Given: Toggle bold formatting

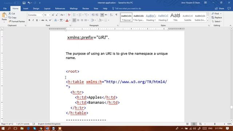Looking at the screenshot, I should pyautogui.click(x=29, y=20).
